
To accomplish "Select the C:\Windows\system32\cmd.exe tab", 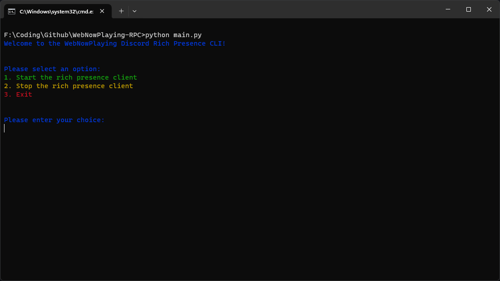I will point(58,11).
